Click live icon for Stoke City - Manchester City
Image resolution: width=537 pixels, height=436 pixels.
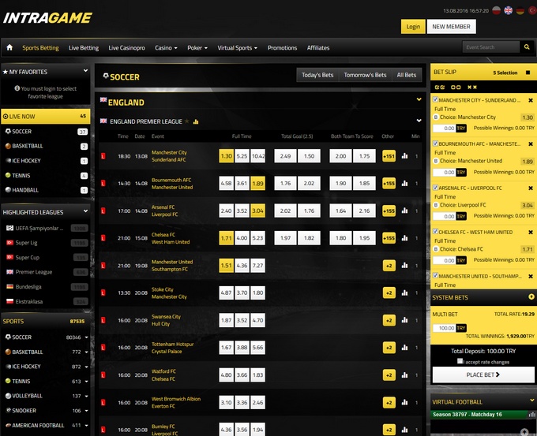click(103, 293)
